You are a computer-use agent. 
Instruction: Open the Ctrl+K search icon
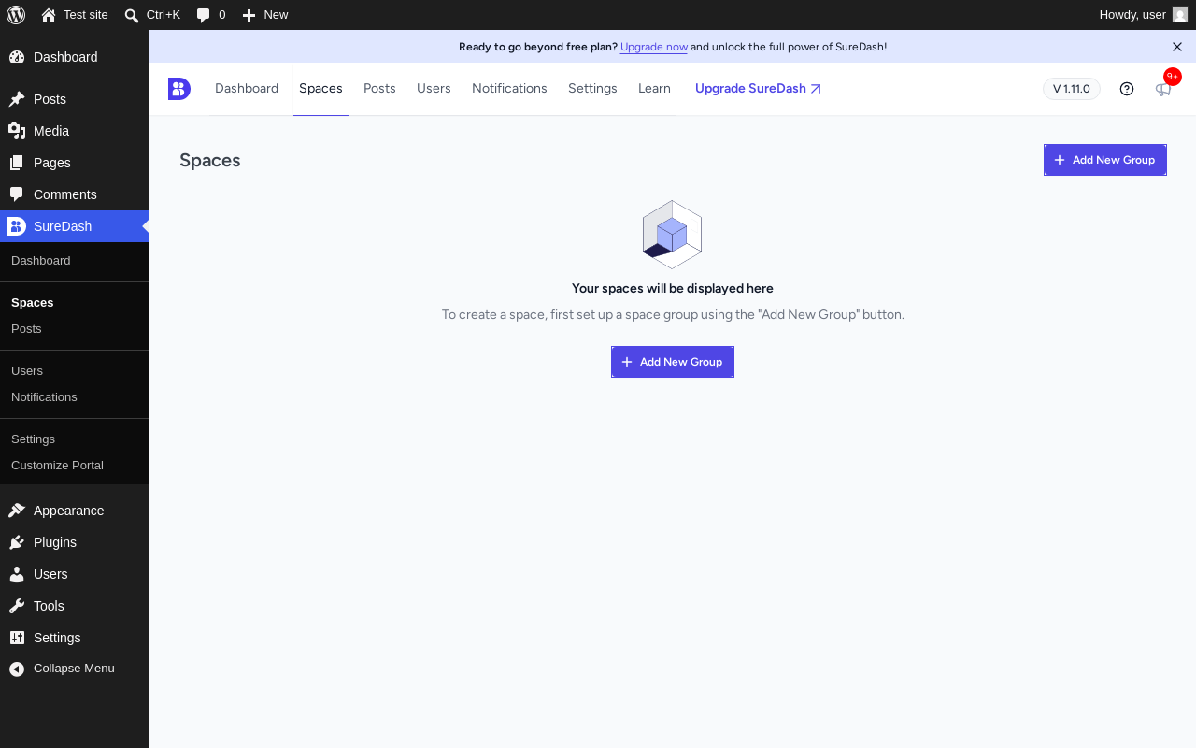(132, 15)
